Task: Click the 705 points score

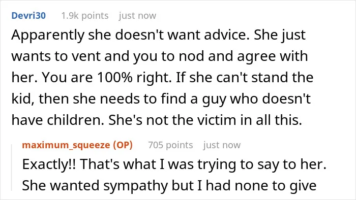Action: [x=170, y=145]
